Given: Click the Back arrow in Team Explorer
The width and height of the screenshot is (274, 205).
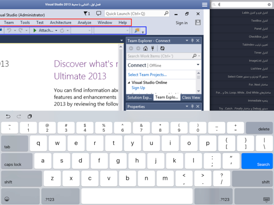Looking at the screenshot, I should tap(131, 49).
